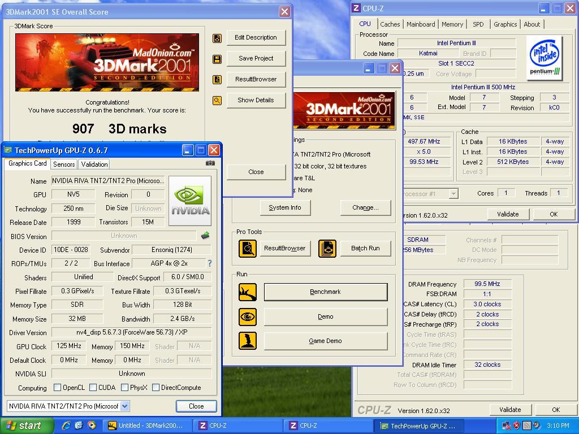Click the GPU-Z title bar icon
Image resolution: width=579 pixels, height=434 pixels.
click(x=8, y=150)
